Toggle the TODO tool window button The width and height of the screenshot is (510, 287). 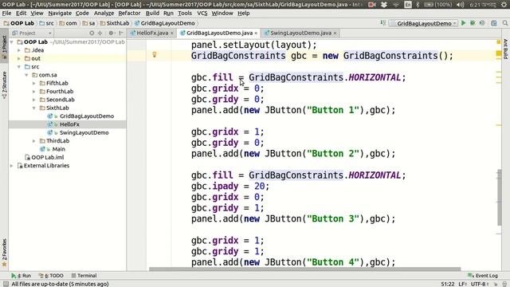tap(51, 276)
